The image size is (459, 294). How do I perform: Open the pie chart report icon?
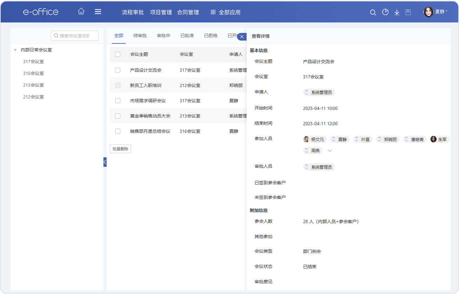[x=385, y=12]
